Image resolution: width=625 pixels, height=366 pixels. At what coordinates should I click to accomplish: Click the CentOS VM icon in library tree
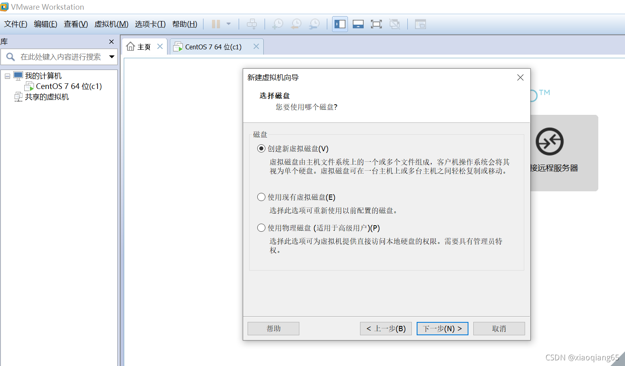click(29, 86)
